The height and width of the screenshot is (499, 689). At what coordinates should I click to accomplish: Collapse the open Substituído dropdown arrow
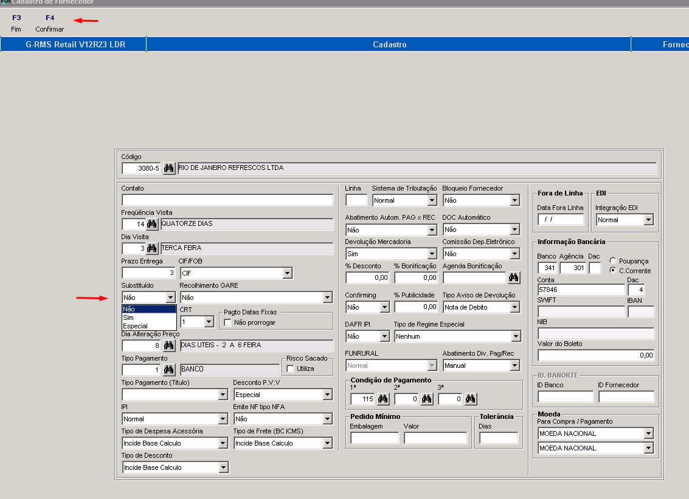tap(170, 297)
